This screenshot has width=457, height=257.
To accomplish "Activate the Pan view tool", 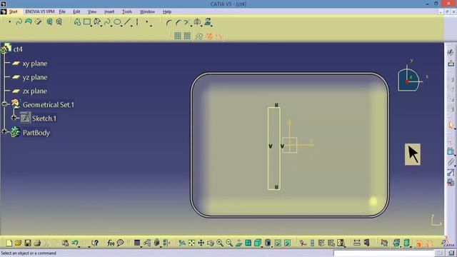I will coord(201,243).
